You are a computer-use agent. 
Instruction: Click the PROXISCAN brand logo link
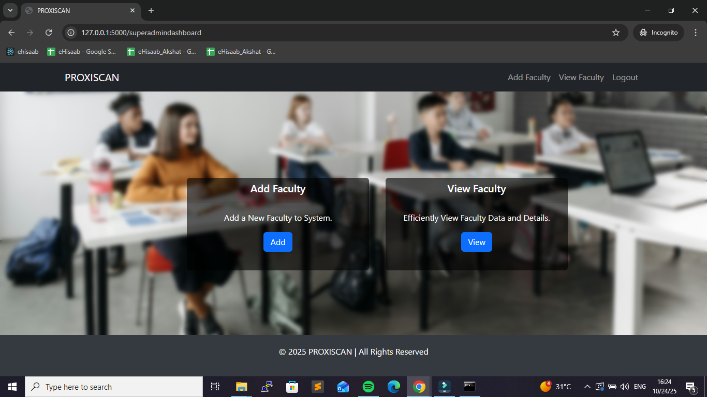[x=92, y=78]
